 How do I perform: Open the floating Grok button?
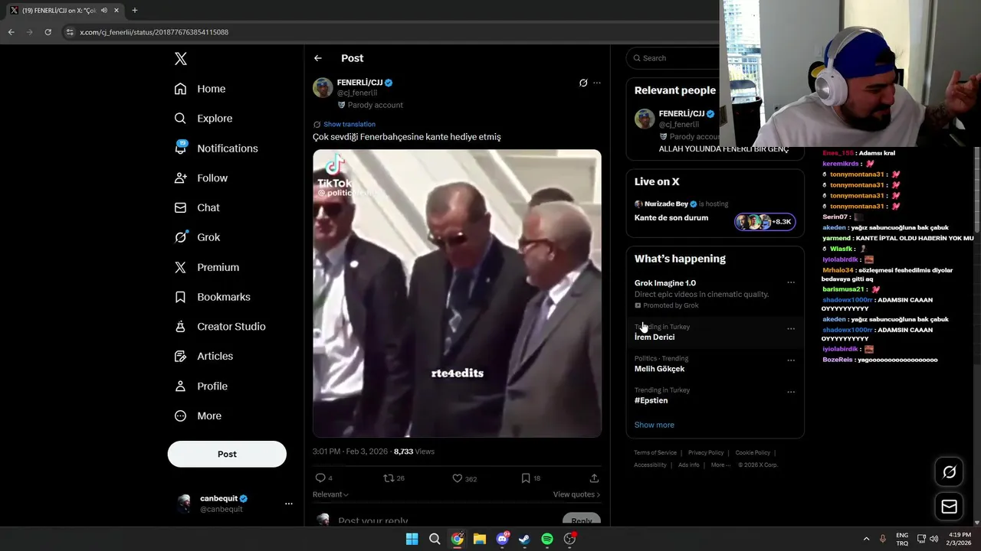949,472
